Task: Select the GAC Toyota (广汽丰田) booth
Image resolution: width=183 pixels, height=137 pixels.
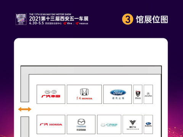Action: (51, 94)
